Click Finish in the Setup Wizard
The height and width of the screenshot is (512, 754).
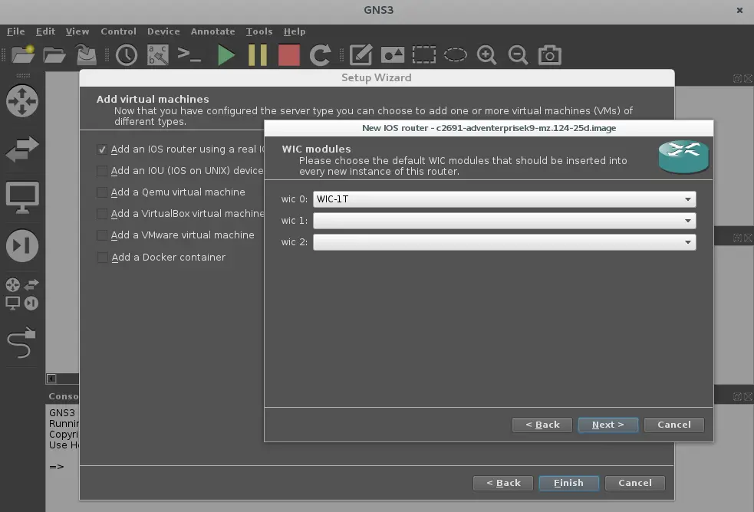coord(569,483)
